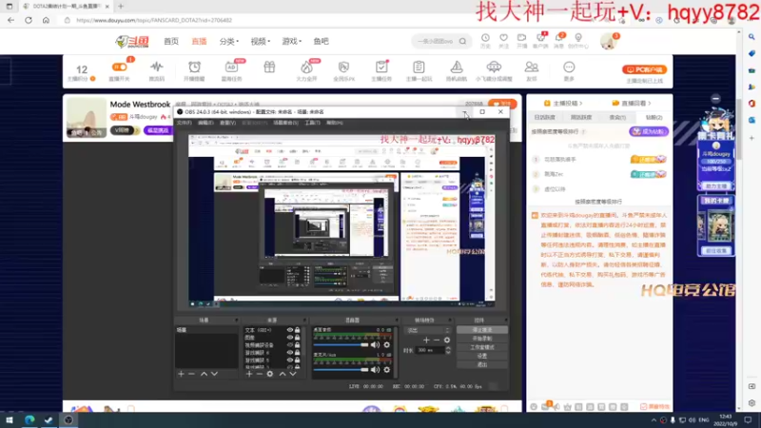The image size is (761, 428).
Task: Open the 帮助(H) menu in OBS
Action: point(335,124)
